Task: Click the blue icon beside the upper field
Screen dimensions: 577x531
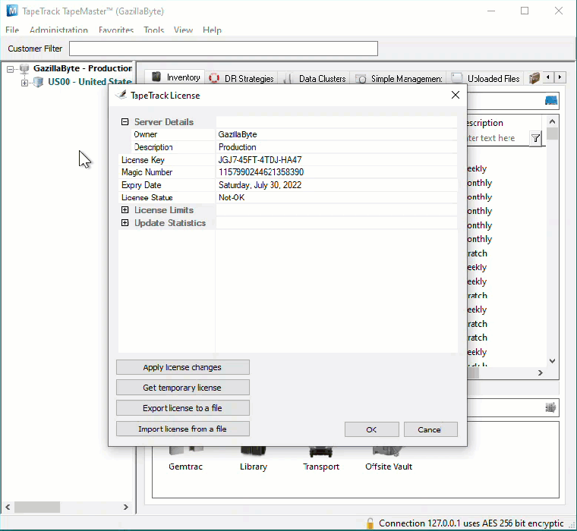Action: tap(551, 100)
